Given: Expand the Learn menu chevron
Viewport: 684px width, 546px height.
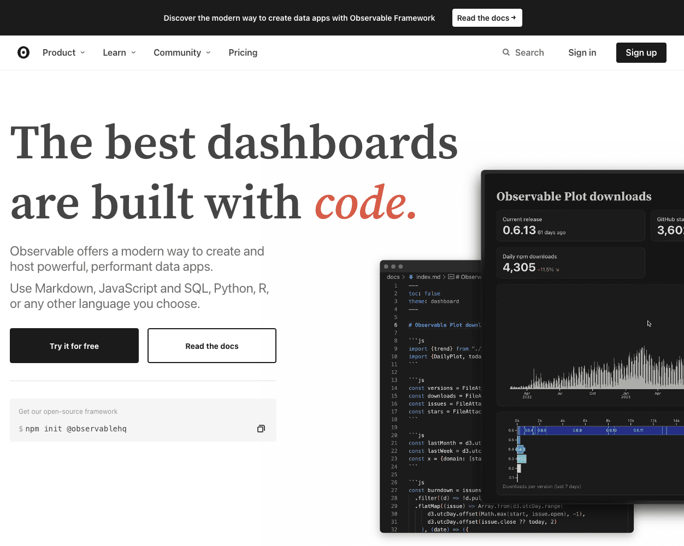Looking at the screenshot, I should coord(133,52).
